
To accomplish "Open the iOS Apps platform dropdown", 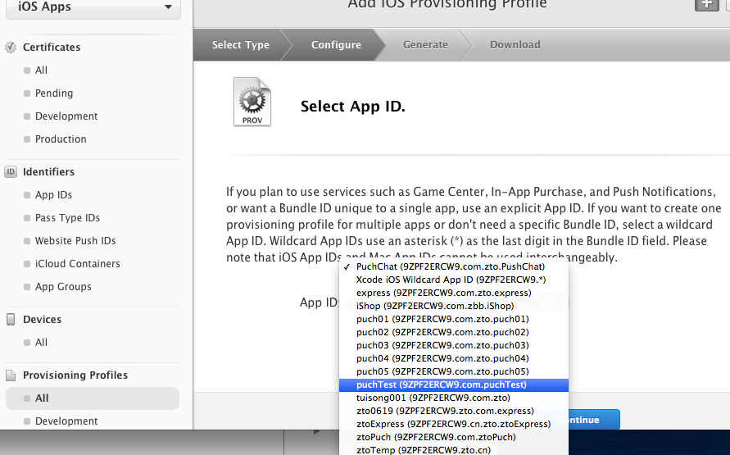I will 93,7.
